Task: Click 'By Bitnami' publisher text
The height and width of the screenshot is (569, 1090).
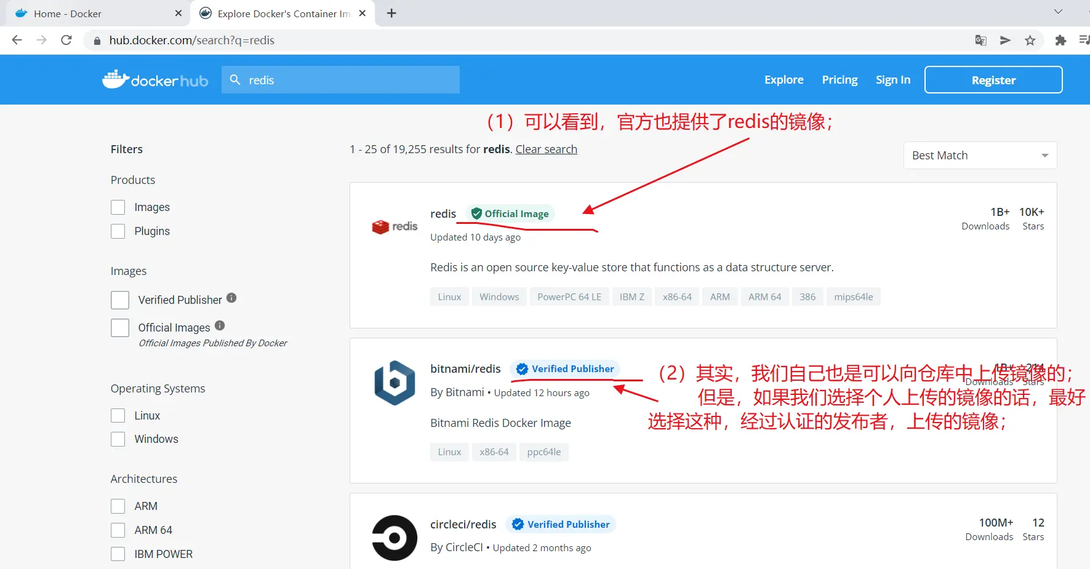Action: 457,392
